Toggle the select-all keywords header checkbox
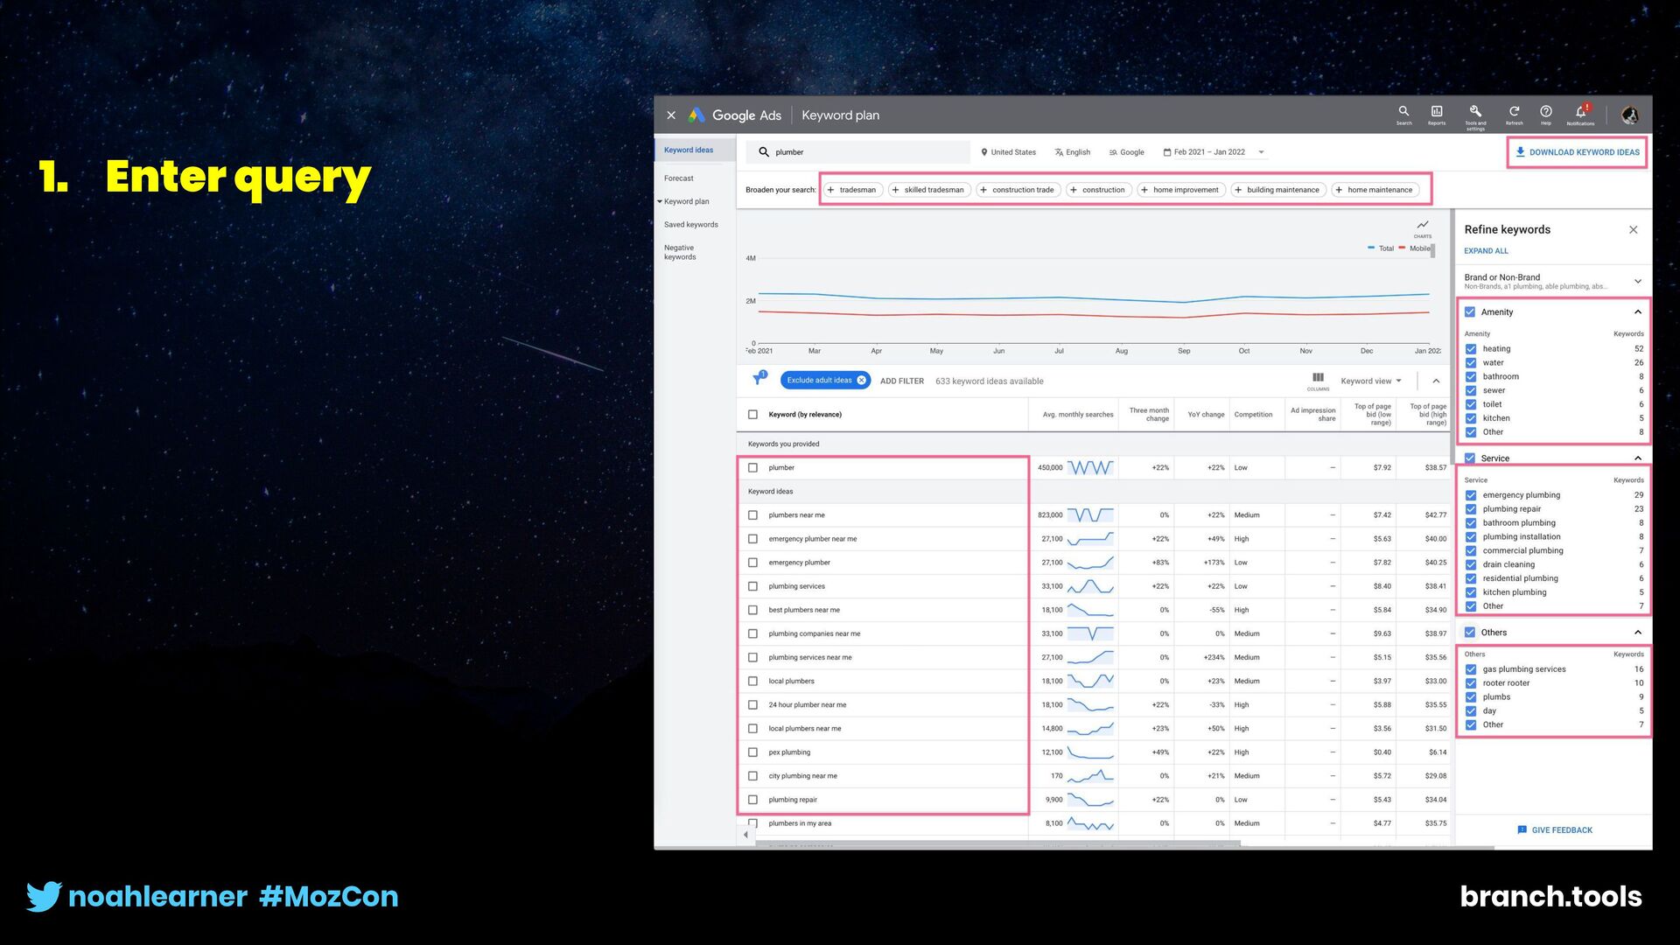Viewport: 1680px width, 945px height. [752, 415]
